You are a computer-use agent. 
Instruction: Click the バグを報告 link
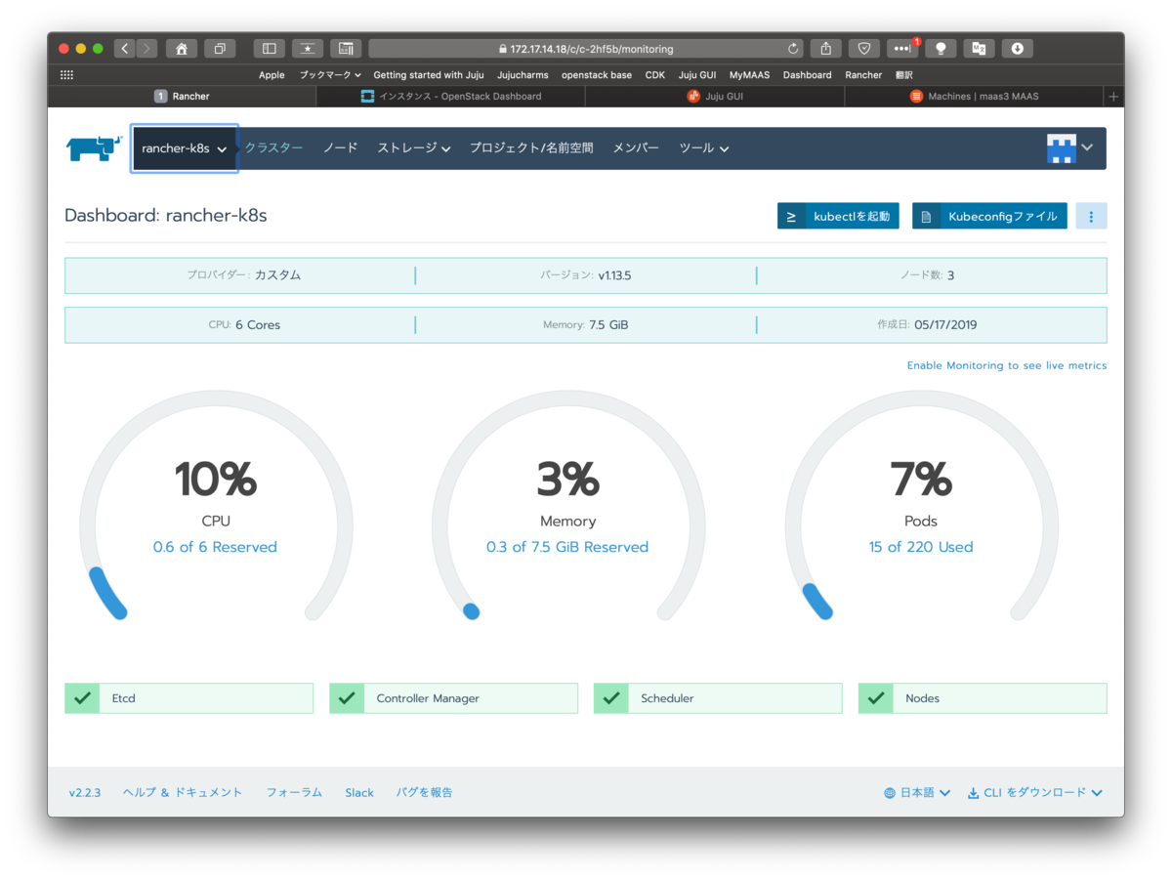(x=424, y=793)
